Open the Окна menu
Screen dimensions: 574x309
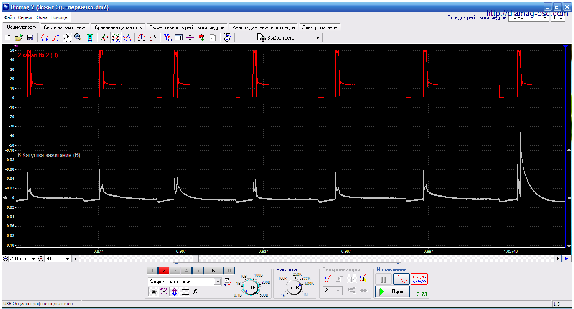click(42, 18)
